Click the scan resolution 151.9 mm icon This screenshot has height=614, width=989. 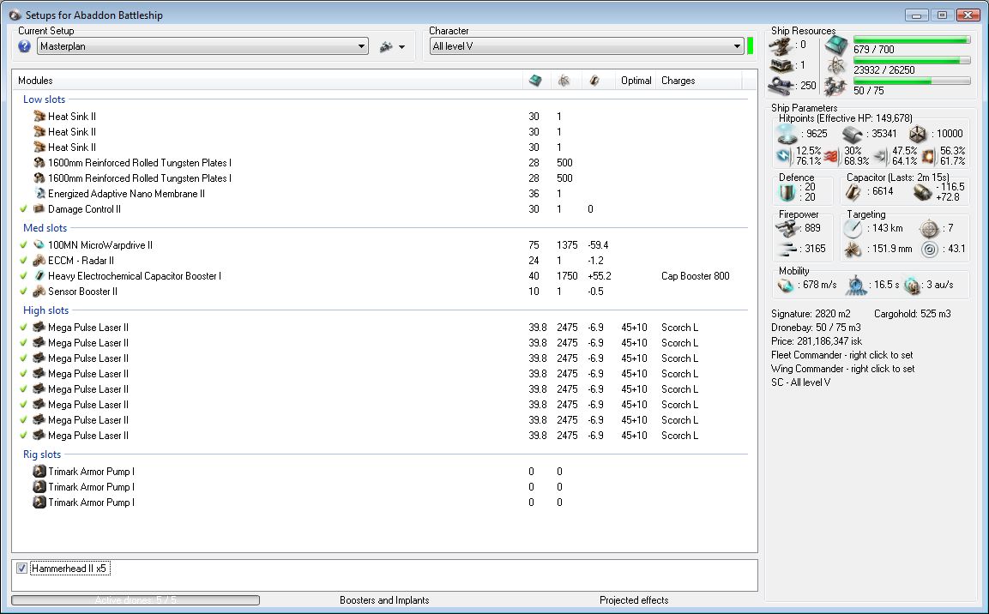853,249
